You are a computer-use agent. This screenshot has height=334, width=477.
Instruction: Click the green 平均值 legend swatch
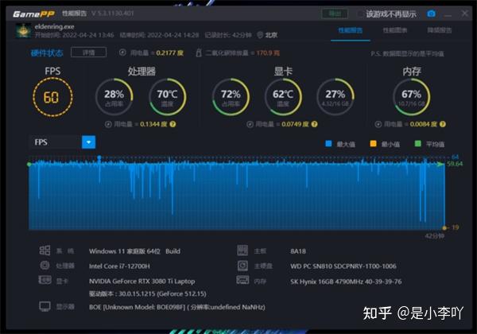tap(418, 144)
